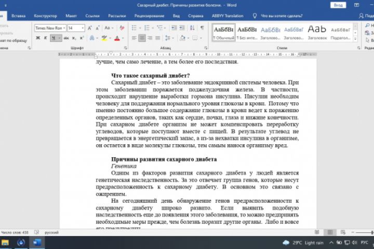
Task: Open the font name dropdown
Action: coord(64,28)
